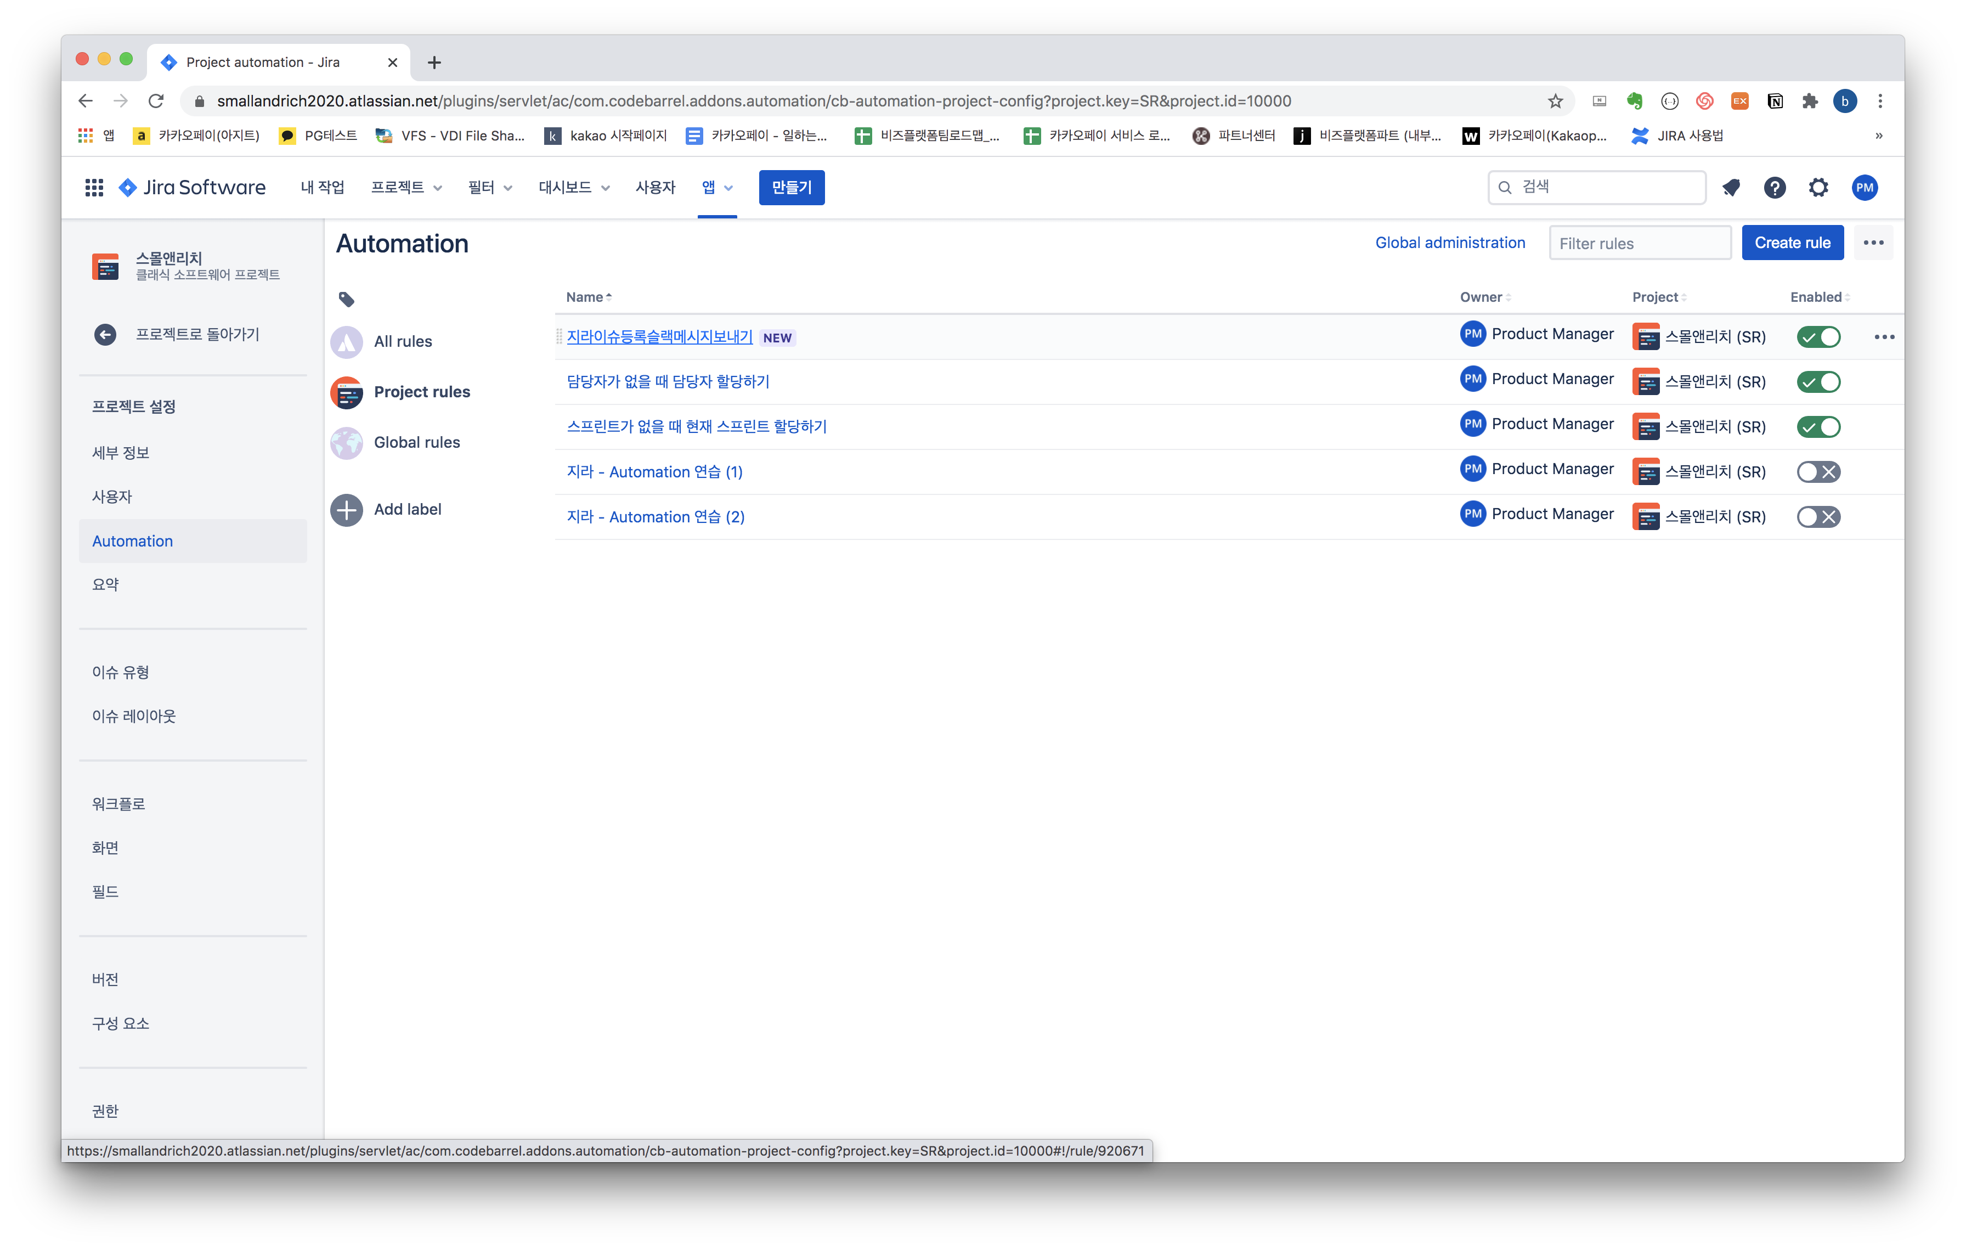The width and height of the screenshot is (1966, 1250).
Task: Turn off the 담당자가 없을 때 담당자 할당하기 rule toggle
Action: point(1818,382)
